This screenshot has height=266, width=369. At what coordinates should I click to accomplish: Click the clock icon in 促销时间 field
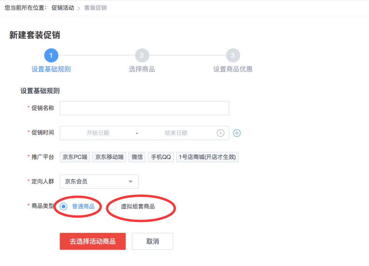point(220,133)
